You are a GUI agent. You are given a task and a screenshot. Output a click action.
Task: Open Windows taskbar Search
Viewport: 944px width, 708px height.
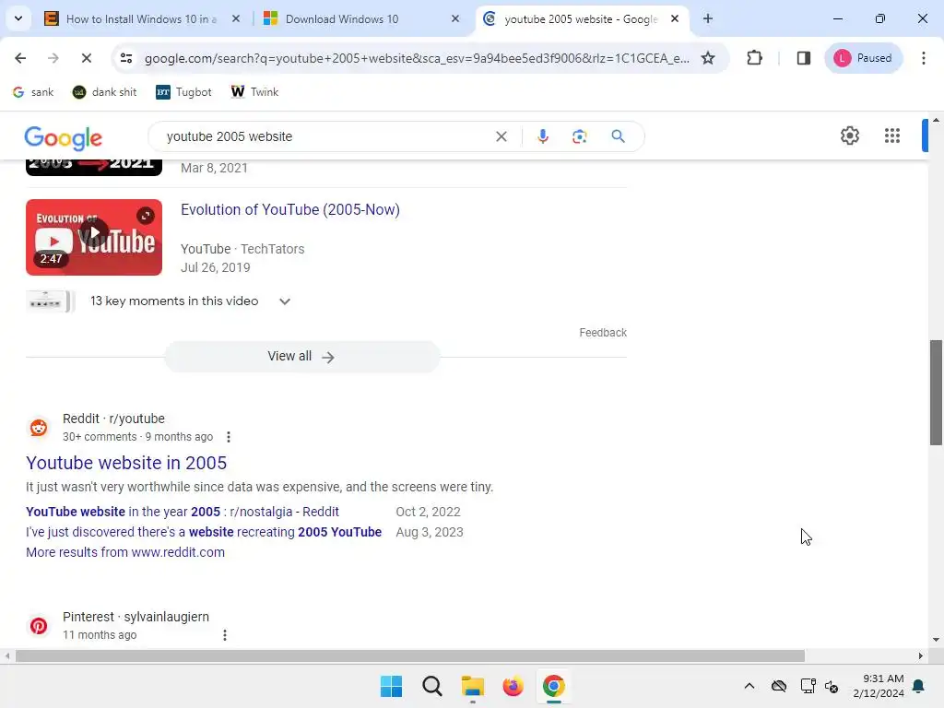tap(431, 686)
